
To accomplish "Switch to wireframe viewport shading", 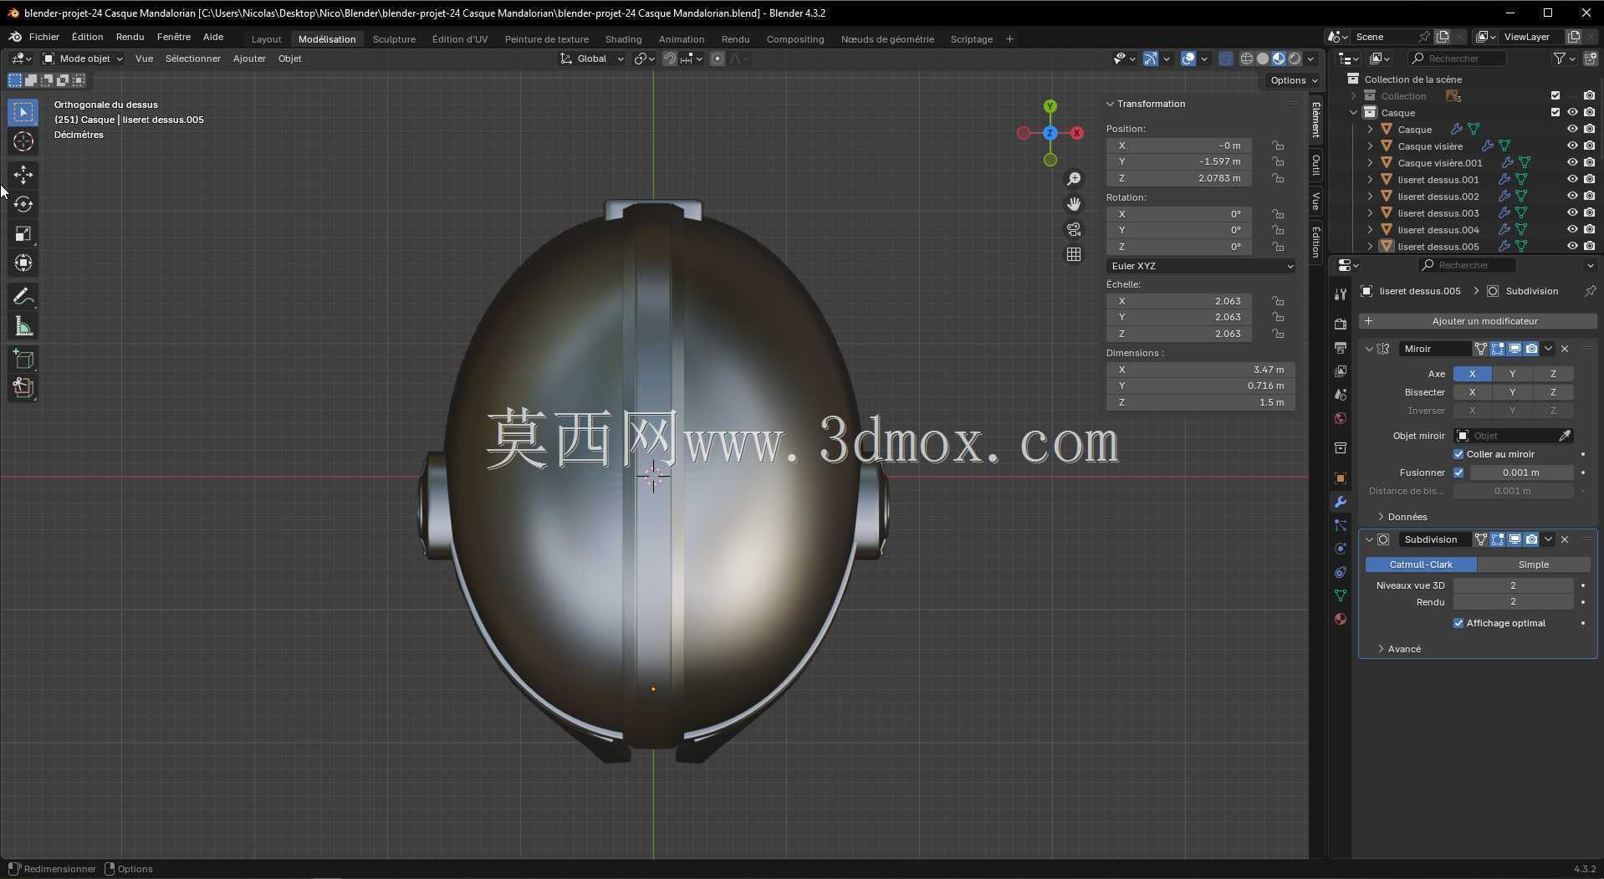I will pyautogui.click(x=1247, y=59).
